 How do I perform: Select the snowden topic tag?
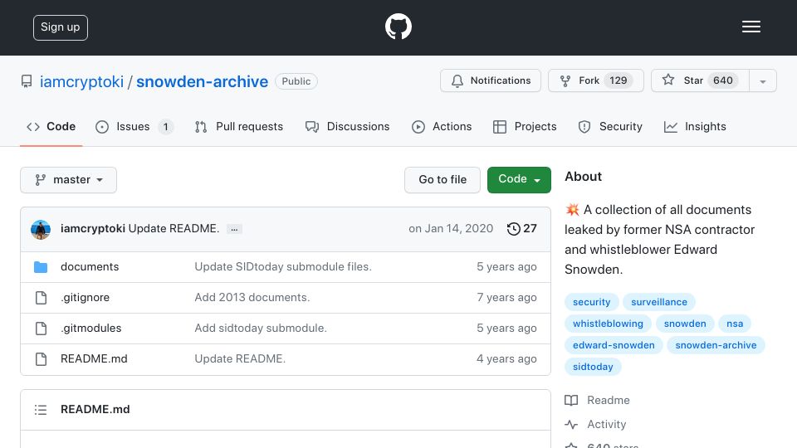685,324
